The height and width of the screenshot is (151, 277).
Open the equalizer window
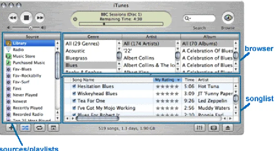coord(199,128)
